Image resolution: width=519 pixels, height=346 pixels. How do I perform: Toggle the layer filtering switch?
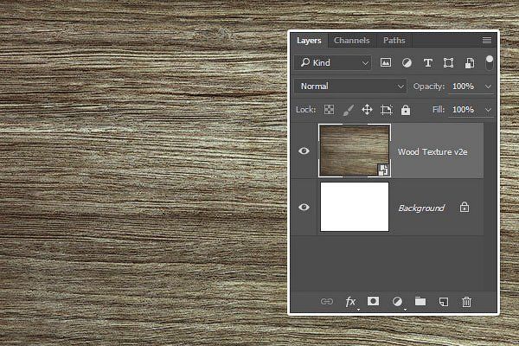(489, 62)
